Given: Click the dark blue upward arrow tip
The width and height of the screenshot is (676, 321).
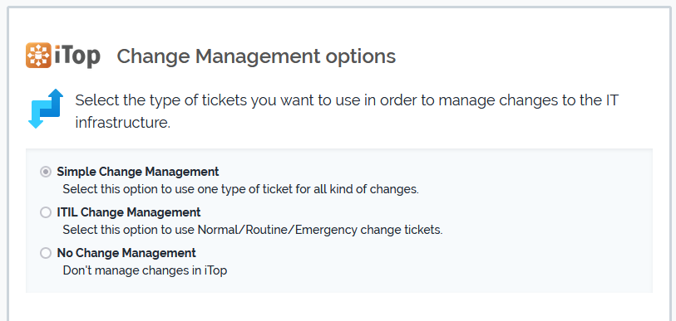Looking at the screenshot, I should (56, 94).
